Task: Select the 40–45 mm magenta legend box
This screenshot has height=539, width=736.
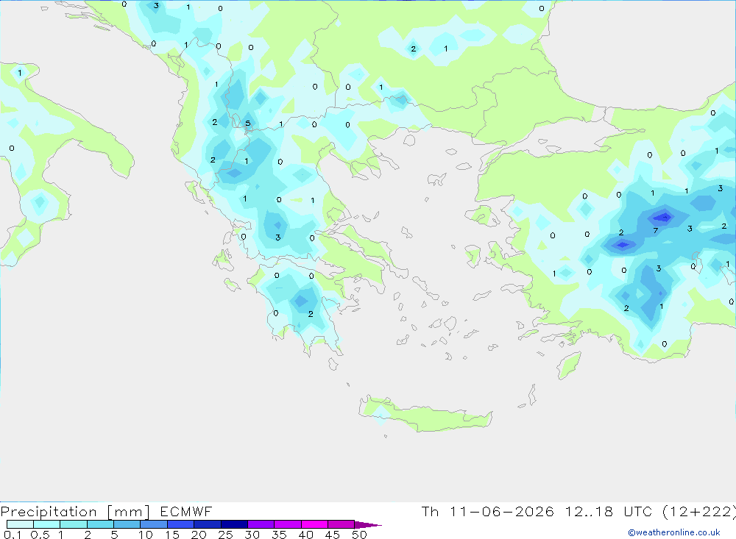Action: (x=314, y=524)
